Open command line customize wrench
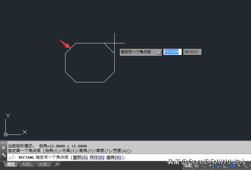The image size is (251, 170). tap(3, 155)
